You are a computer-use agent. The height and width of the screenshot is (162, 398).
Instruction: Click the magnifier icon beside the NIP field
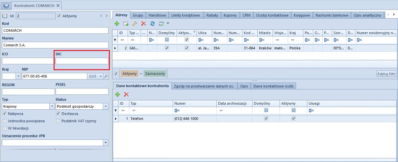pos(106,76)
